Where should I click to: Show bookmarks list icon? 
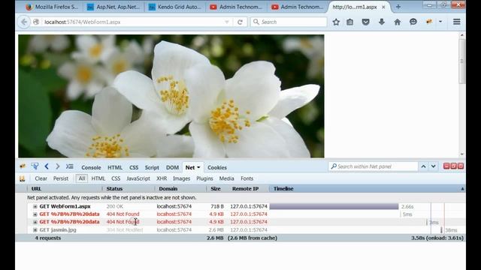350,22
